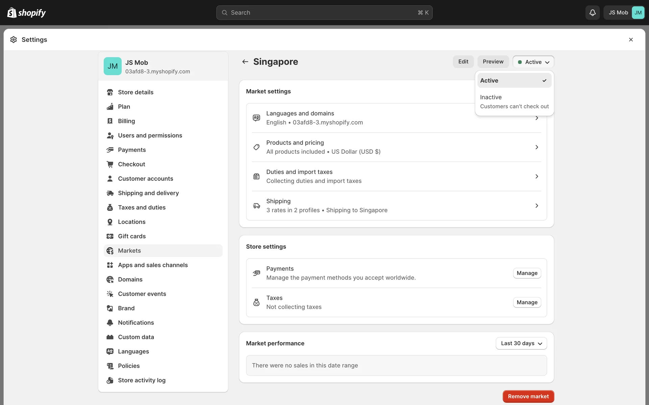The width and height of the screenshot is (649, 405).
Task: Click into the Search field
Action: [324, 12]
